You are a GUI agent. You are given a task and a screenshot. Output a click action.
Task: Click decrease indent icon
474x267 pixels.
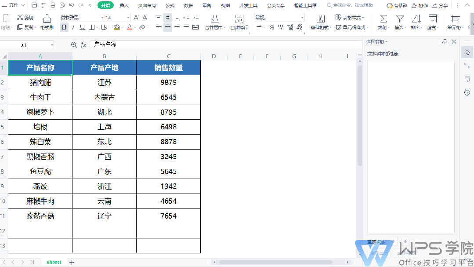(x=187, y=18)
